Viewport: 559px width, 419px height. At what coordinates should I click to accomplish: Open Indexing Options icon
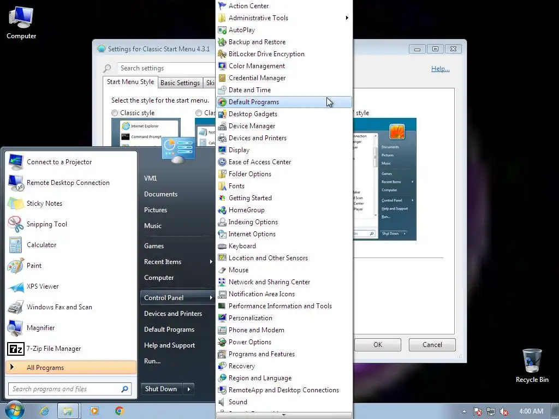click(222, 222)
